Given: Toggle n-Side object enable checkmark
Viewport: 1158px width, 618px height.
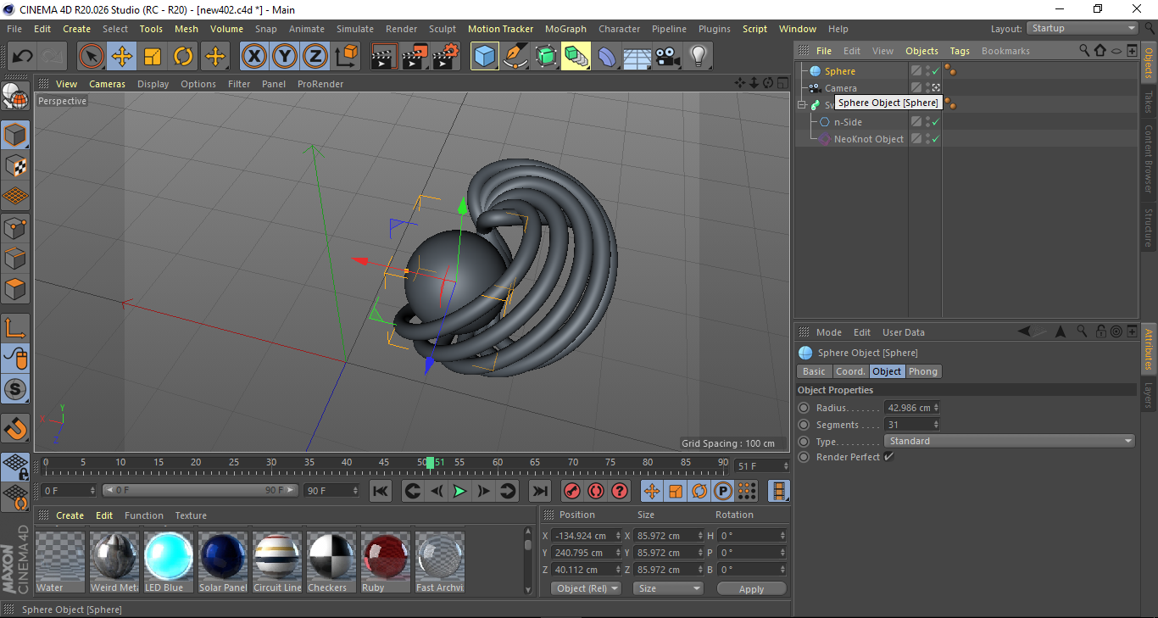Looking at the screenshot, I should (x=935, y=122).
